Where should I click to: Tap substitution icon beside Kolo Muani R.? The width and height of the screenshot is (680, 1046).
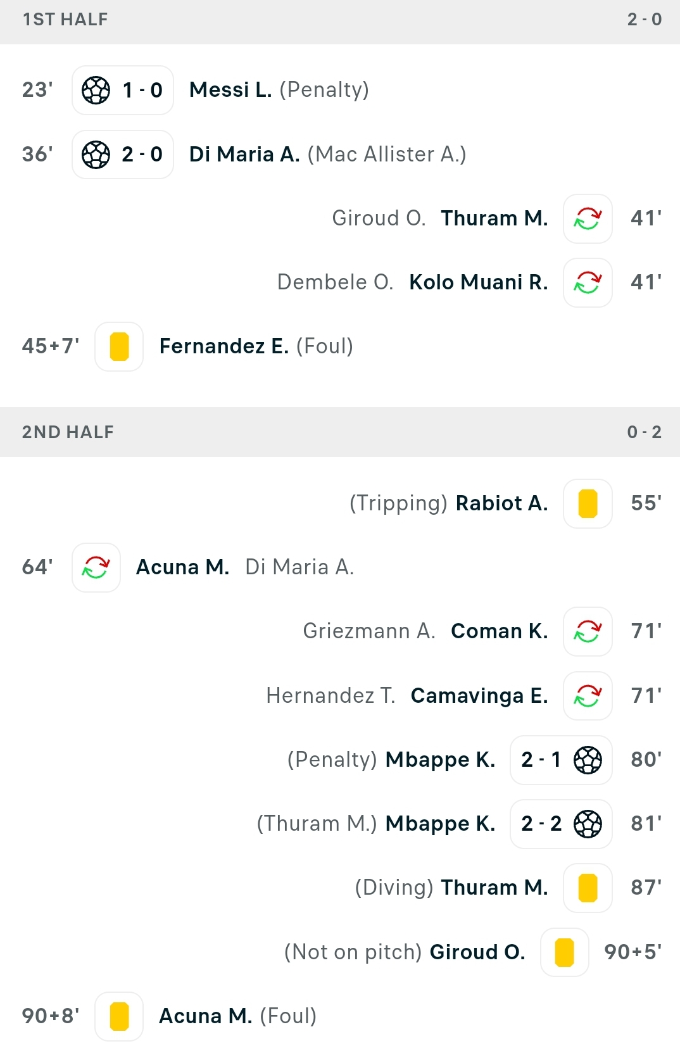click(x=588, y=282)
